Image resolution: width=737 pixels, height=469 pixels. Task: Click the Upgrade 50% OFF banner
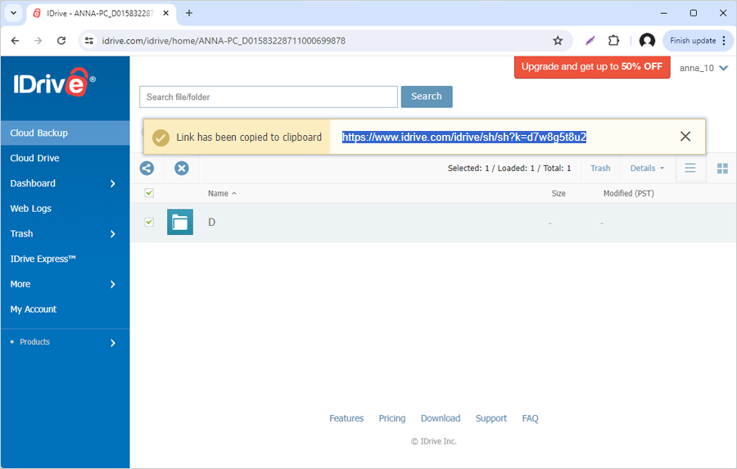coord(592,67)
